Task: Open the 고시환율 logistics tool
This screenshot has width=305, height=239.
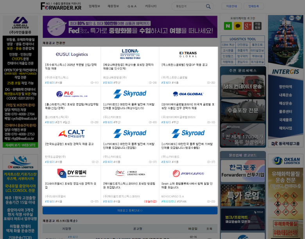Action: coord(228,50)
